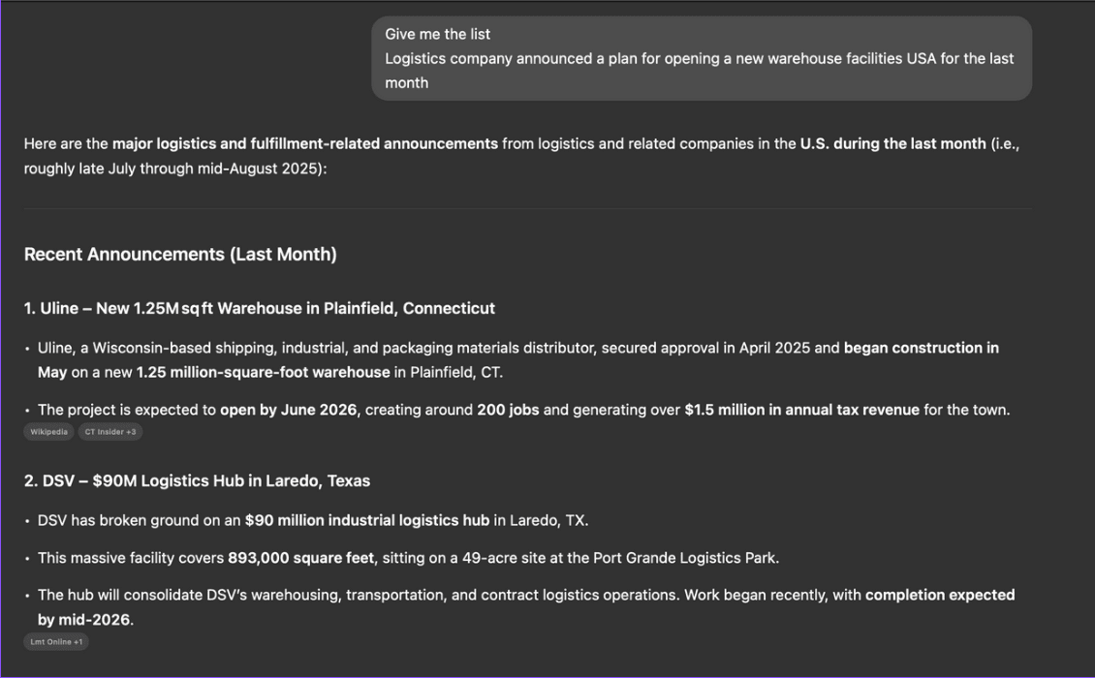Image resolution: width=1095 pixels, height=678 pixels.
Task: Click the bold '1.25 million-square-foot warehouse' text
Action: 263,373
